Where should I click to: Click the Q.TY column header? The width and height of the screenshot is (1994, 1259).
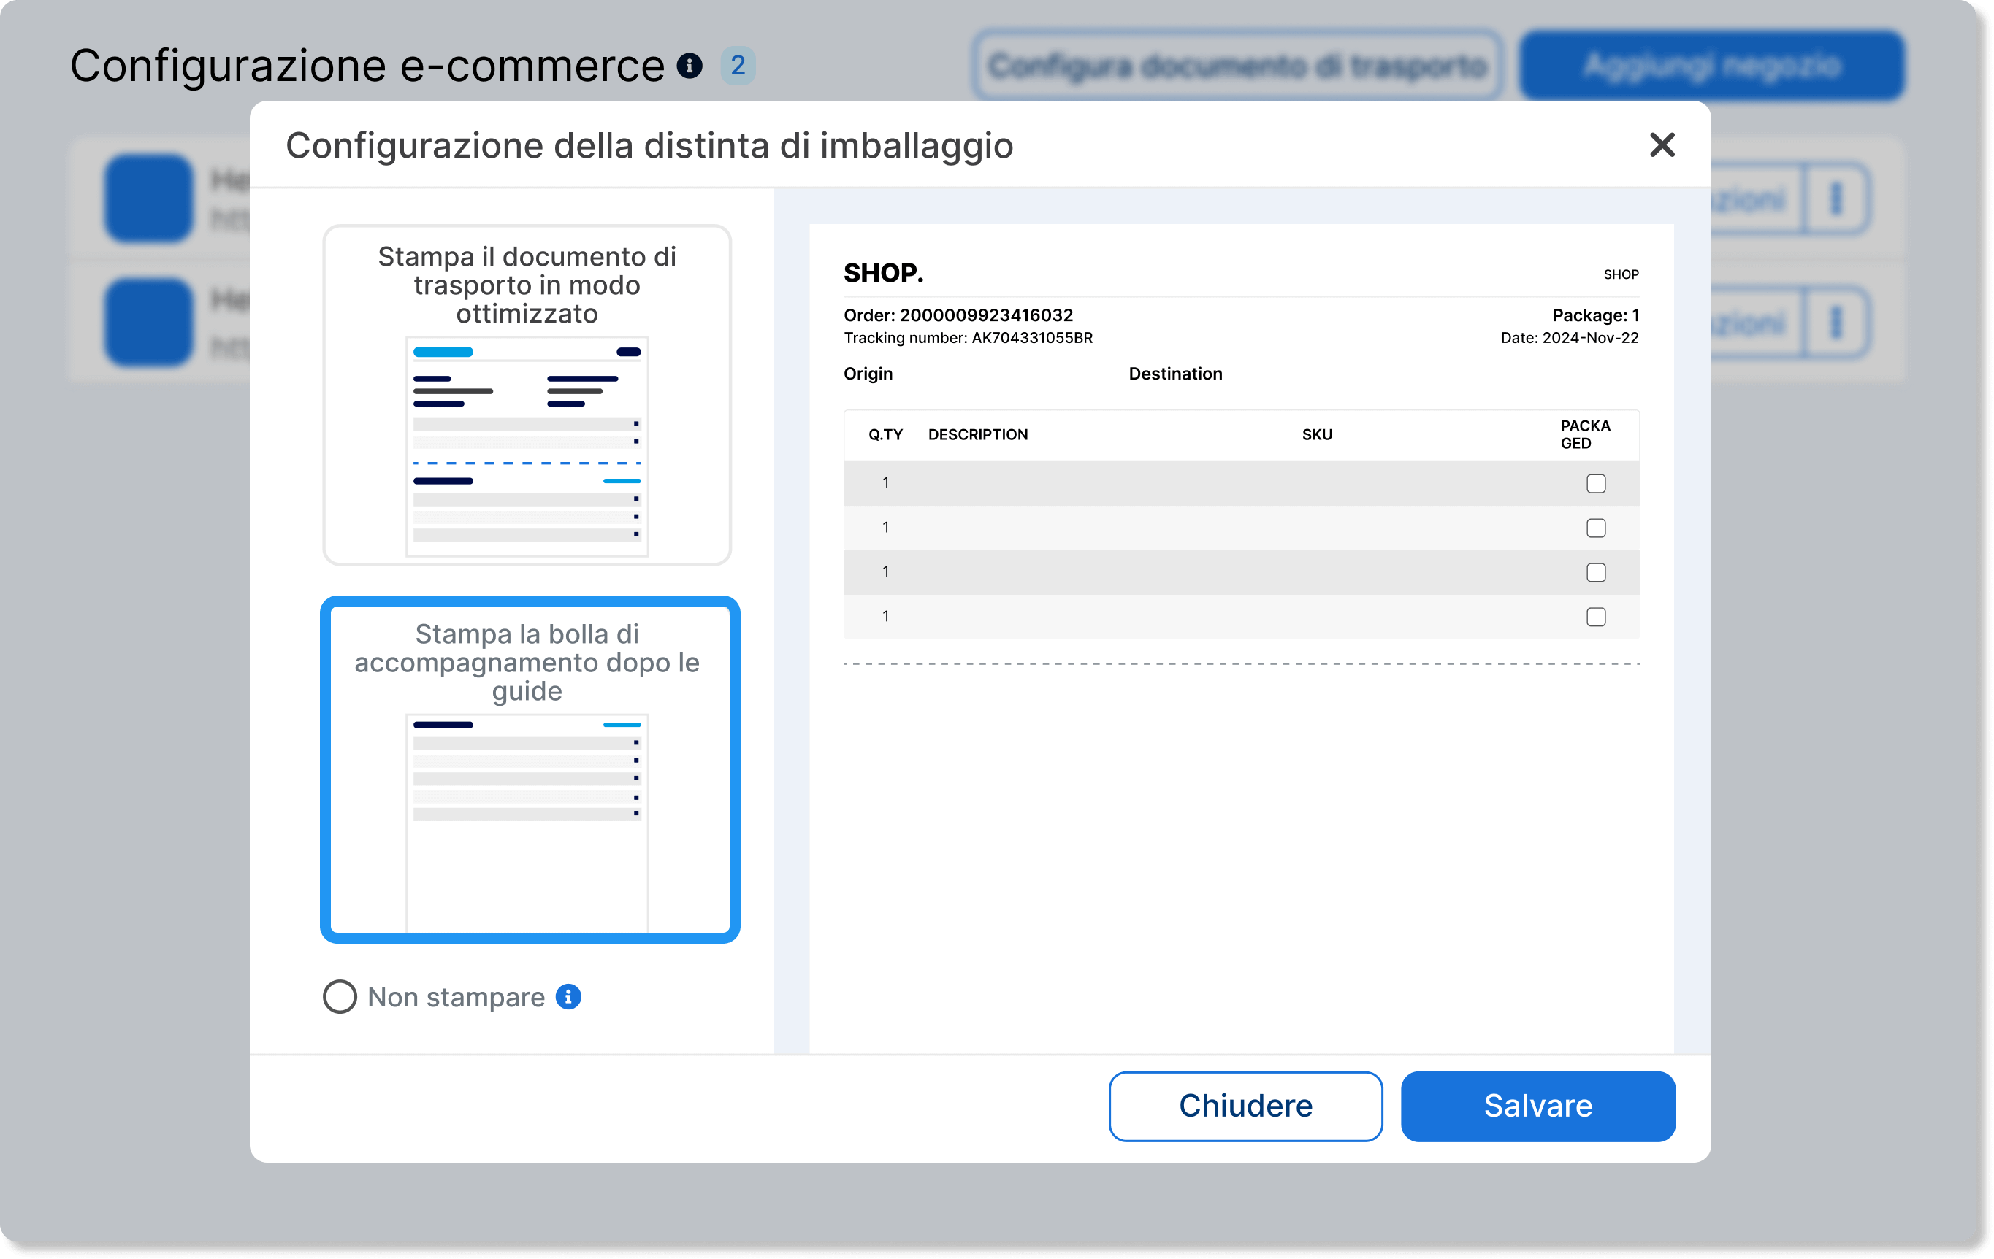[x=885, y=434]
